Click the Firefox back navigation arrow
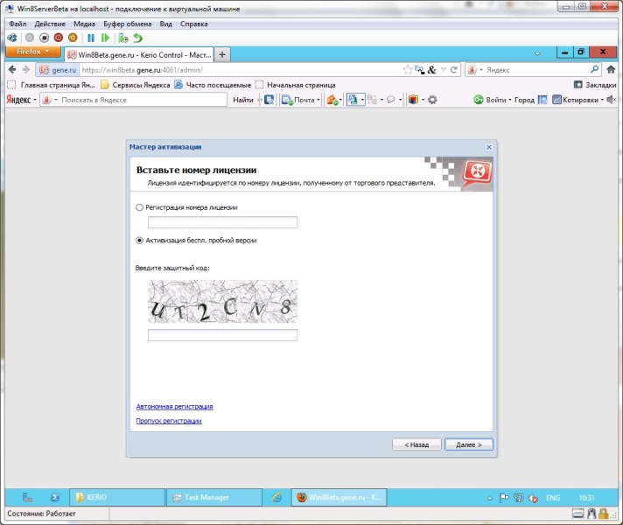 (x=11, y=69)
